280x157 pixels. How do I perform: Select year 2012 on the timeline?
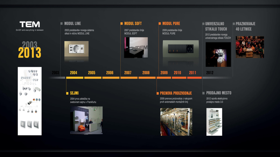pos(210,73)
